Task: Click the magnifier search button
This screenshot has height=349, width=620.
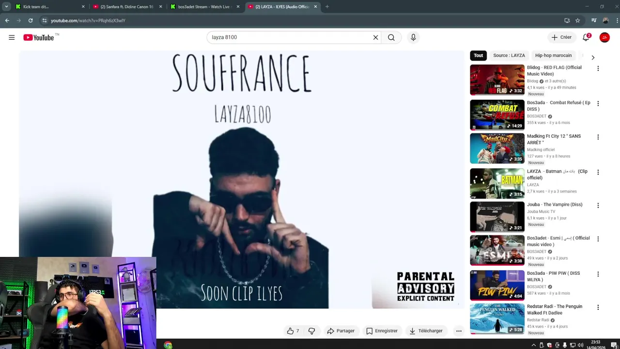Action: (391, 37)
